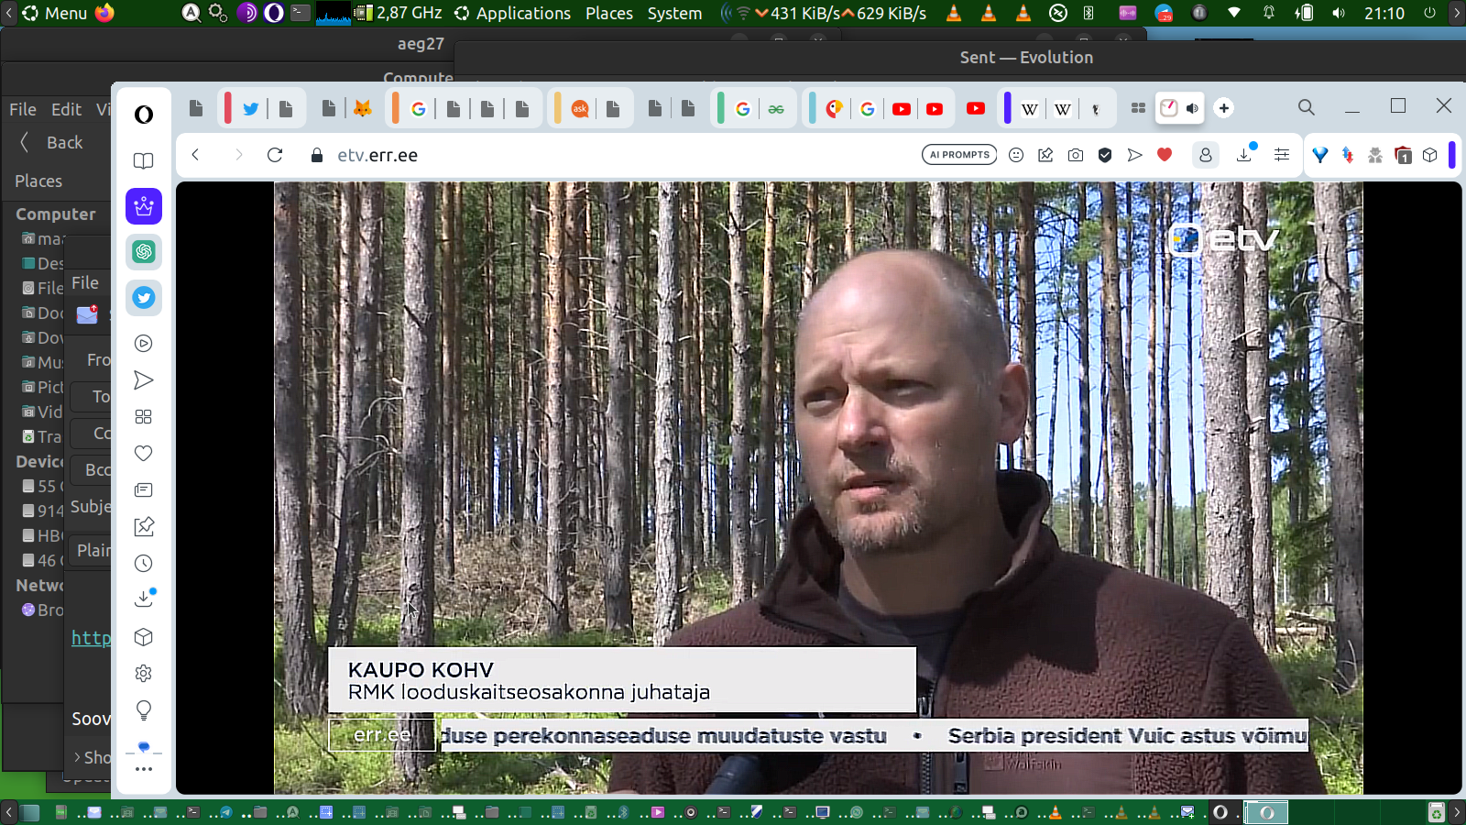Open emoji reaction icon in address bar
The height and width of the screenshot is (825, 1466).
1016,155
